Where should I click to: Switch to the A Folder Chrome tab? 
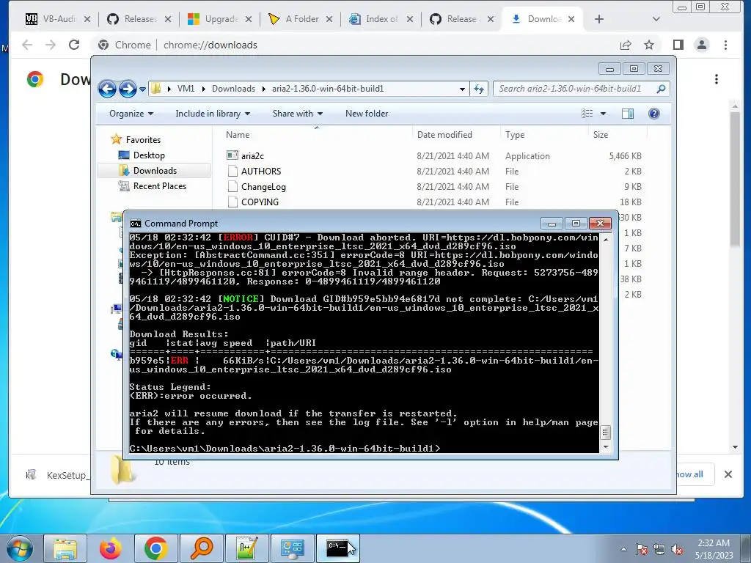pyautogui.click(x=300, y=19)
